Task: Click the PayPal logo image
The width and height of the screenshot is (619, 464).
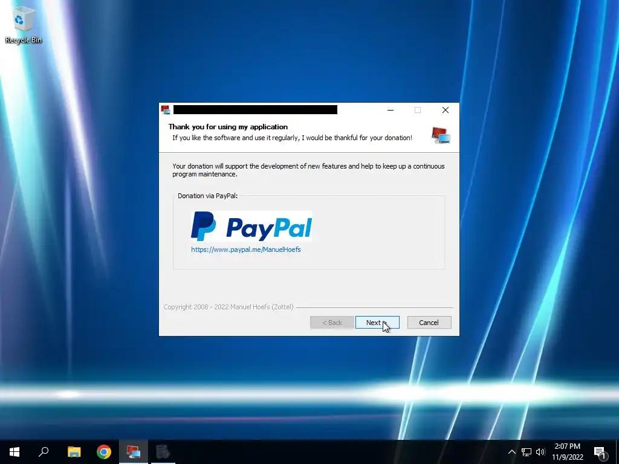Action: pyautogui.click(x=251, y=226)
